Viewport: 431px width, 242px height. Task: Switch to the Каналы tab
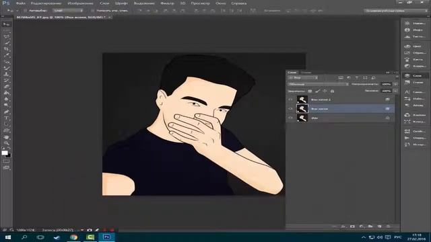[x=306, y=73]
